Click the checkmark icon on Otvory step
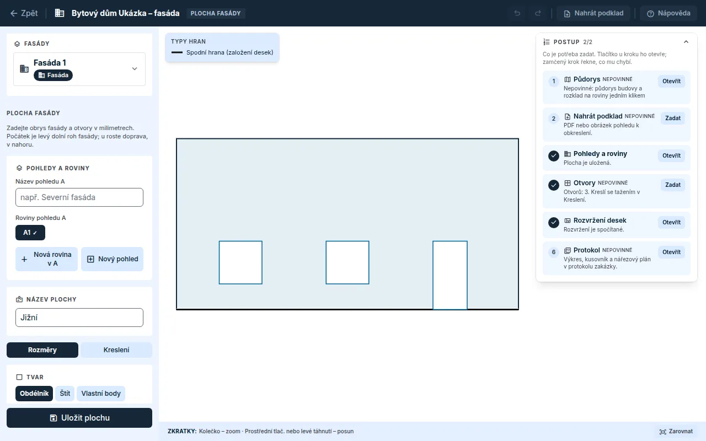 coord(554,185)
